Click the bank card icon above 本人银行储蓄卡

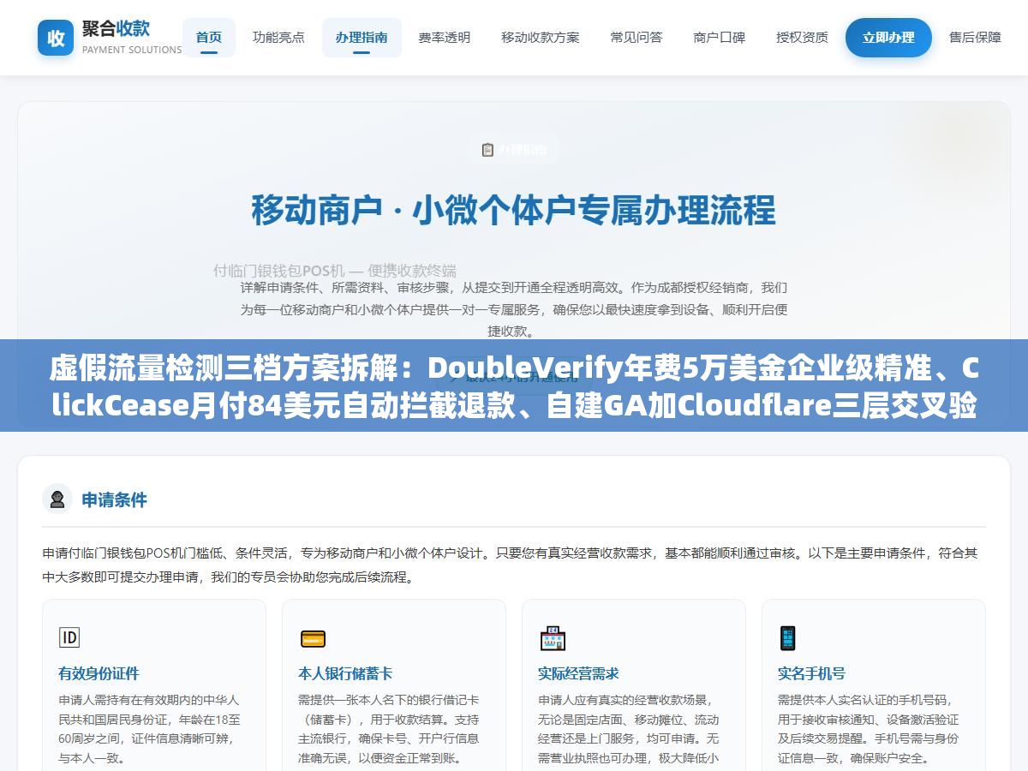313,639
